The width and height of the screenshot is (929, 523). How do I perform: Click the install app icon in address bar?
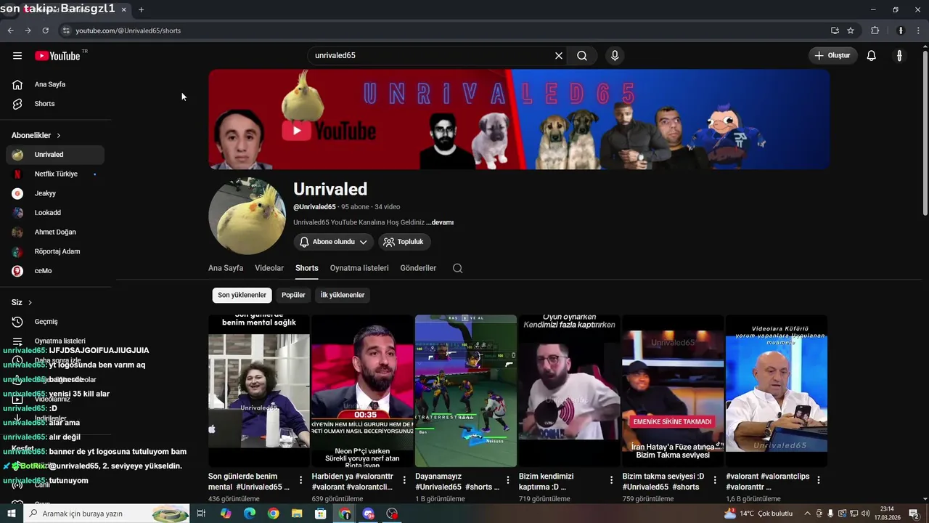point(835,31)
